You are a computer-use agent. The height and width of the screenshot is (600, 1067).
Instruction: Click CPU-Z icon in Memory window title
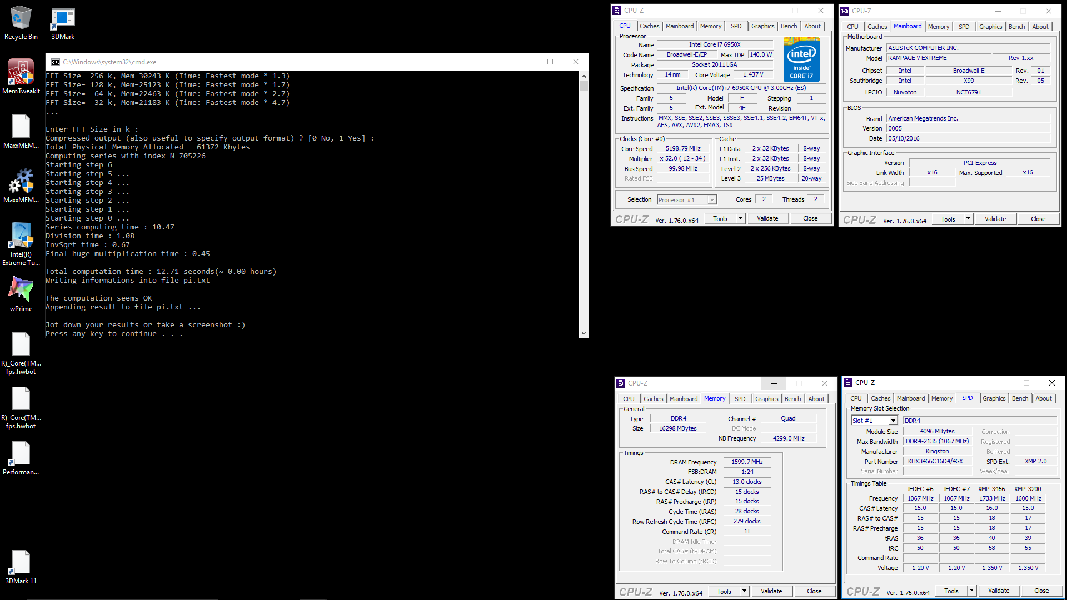pyautogui.click(x=621, y=383)
